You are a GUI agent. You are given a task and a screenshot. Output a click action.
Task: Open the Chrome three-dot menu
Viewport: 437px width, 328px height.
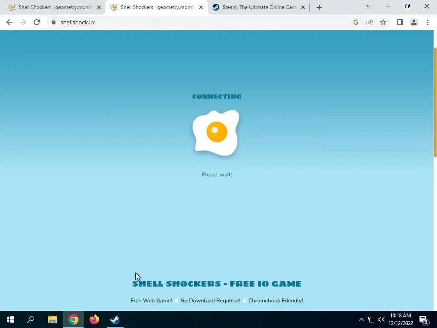(428, 22)
